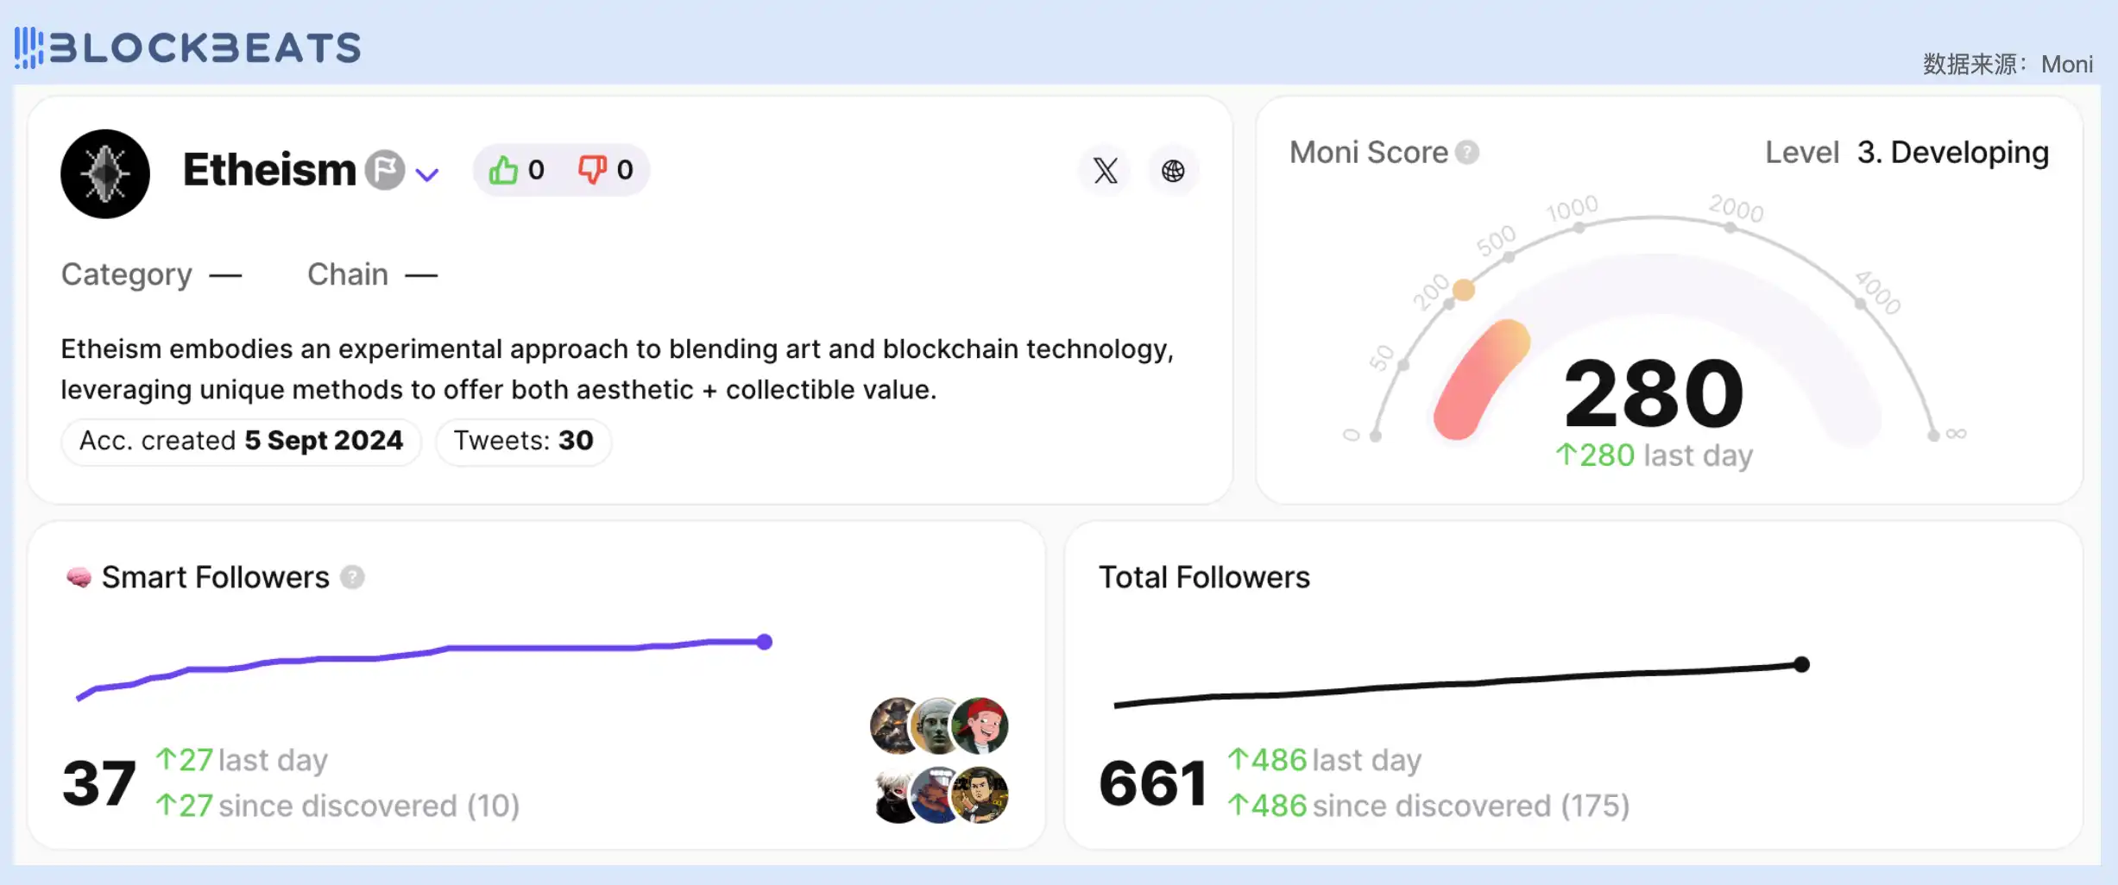This screenshot has height=885, width=2118.
Task: Click the Smart Followers brain icon
Action: 79,577
